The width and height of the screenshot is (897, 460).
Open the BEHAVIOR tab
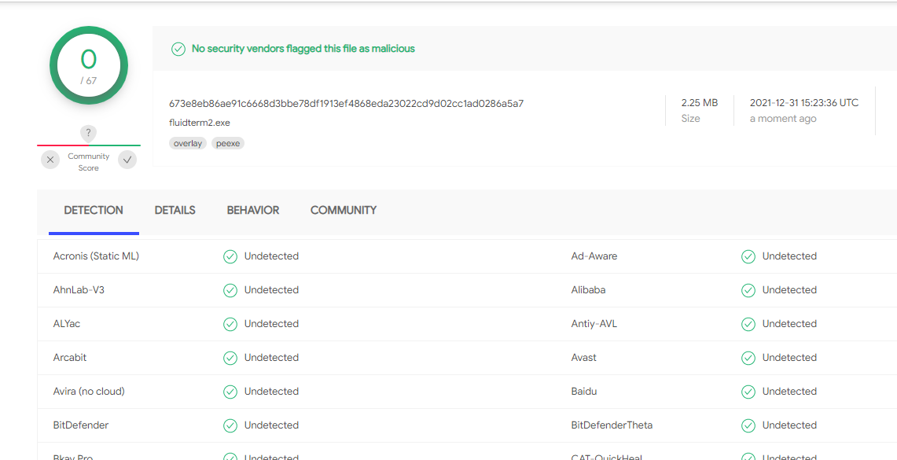coord(253,211)
